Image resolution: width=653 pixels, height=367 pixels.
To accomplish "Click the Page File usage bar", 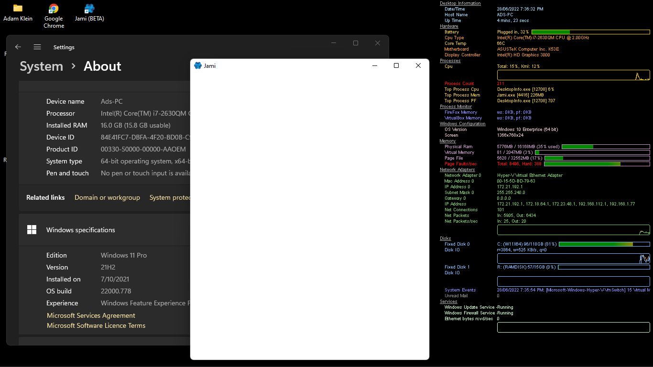I will [x=597, y=158].
